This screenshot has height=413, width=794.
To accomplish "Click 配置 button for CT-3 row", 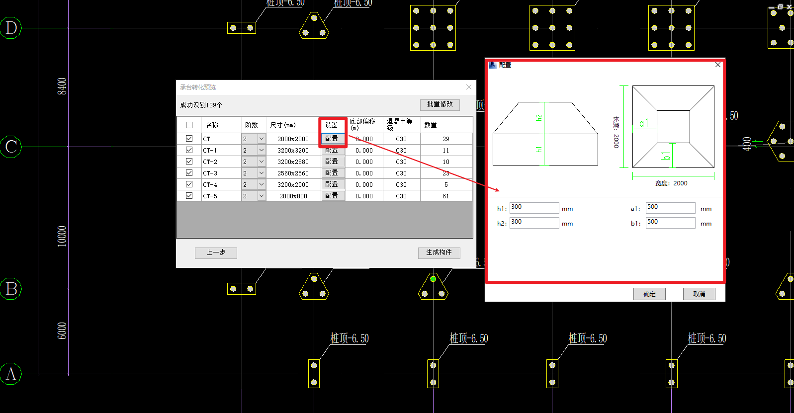I will point(333,173).
